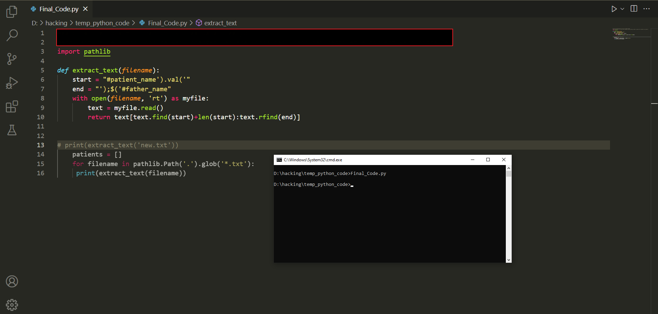Click the cmd.exe scrollbar thumb
The height and width of the screenshot is (314, 658).
(509, 174)
